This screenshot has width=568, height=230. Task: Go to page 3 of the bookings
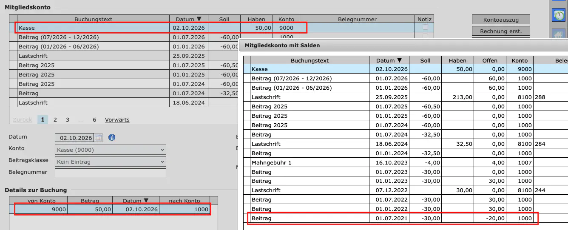pos(67,119)
